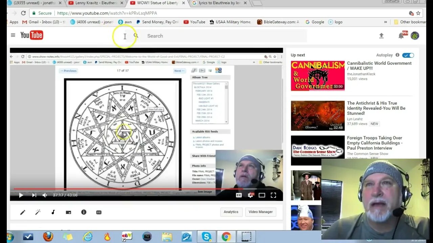The width and height of the screenshot is (433, 243).
Task: Switch to theater mode
Action: 262,195
